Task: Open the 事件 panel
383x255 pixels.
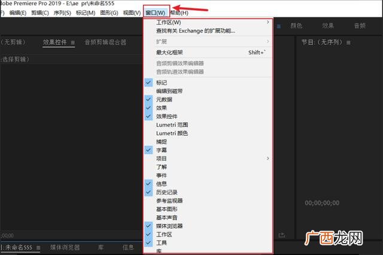Action: pos(208,176)
